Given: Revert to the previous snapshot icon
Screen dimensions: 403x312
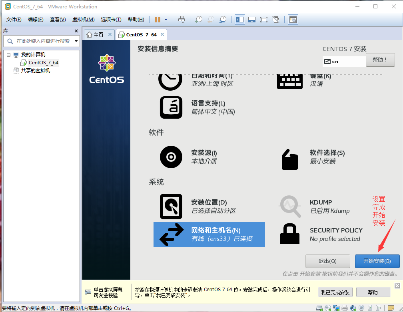Looking at the screenshot, I should [211, 20].
